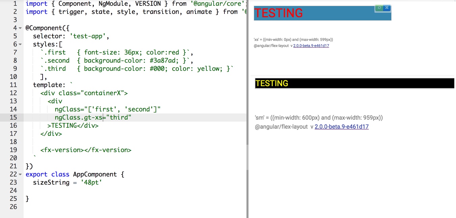Collapse the styles array at line 6
The height and width of the screenshot is (218, 456).
click(x=20, y=44)
